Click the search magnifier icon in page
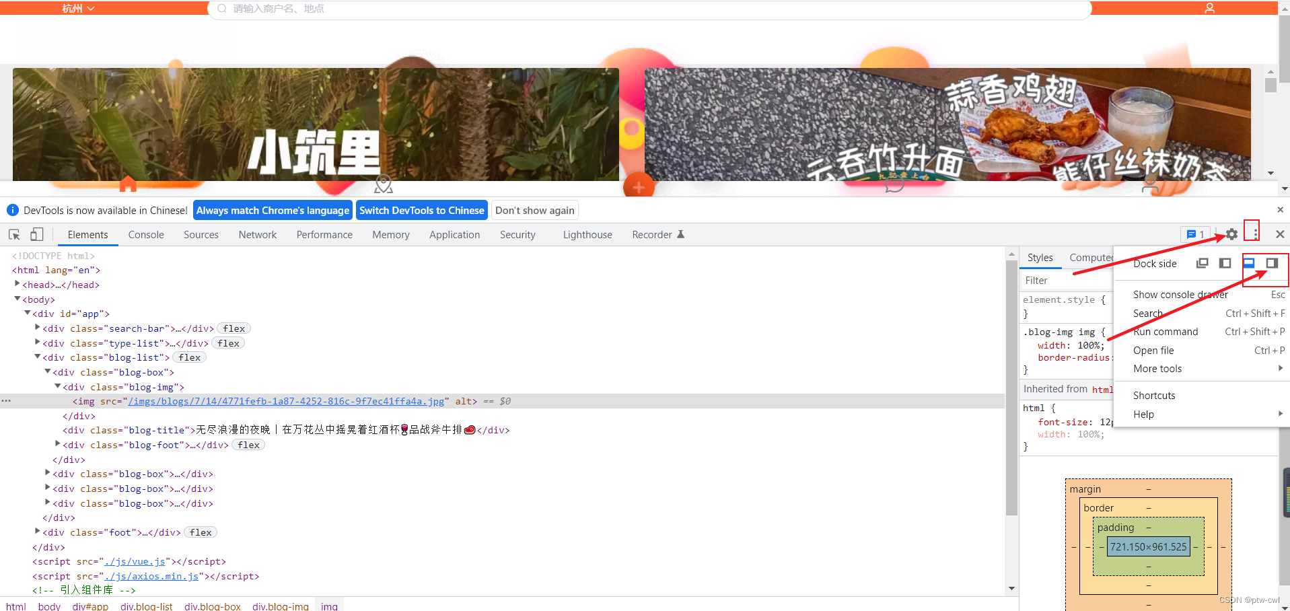This screenshot has width=1290, height=611. click(221, 9)
